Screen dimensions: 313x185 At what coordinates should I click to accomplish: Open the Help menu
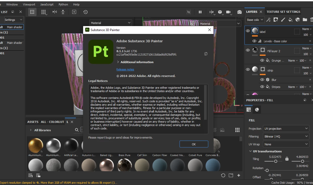[76, 4]
